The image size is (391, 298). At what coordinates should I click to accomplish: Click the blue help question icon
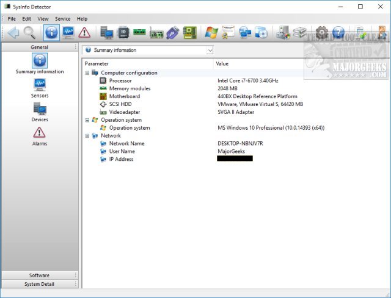point(338,32)
